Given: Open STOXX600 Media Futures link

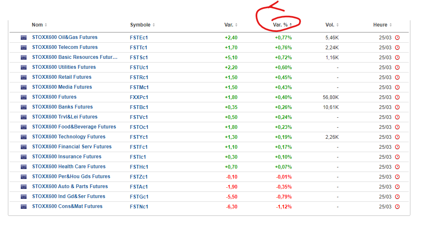Looking at the screenshot, I should tap(62, 87).
